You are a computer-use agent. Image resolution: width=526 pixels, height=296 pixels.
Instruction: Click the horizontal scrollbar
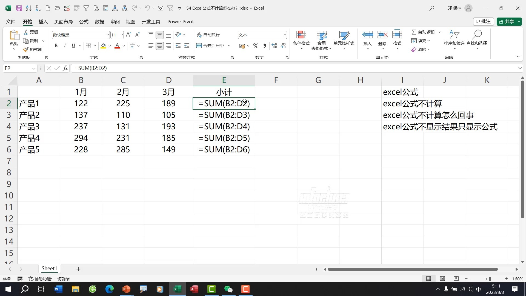click(x=413, y=269)
